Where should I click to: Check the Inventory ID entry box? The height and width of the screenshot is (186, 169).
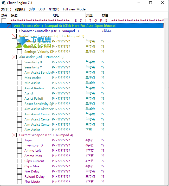[19, 145]
